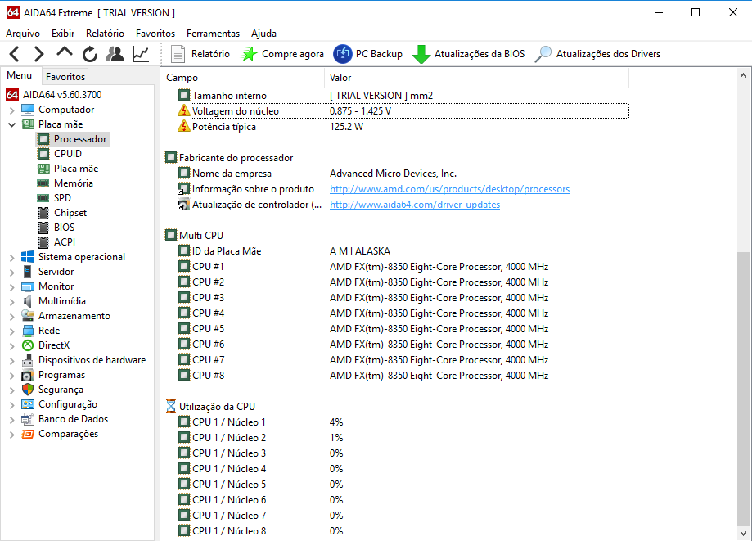This screenshot has height=541, width=752.
Task: Click the Utilização da CPU hourglass icon
Action: point(171,406)
